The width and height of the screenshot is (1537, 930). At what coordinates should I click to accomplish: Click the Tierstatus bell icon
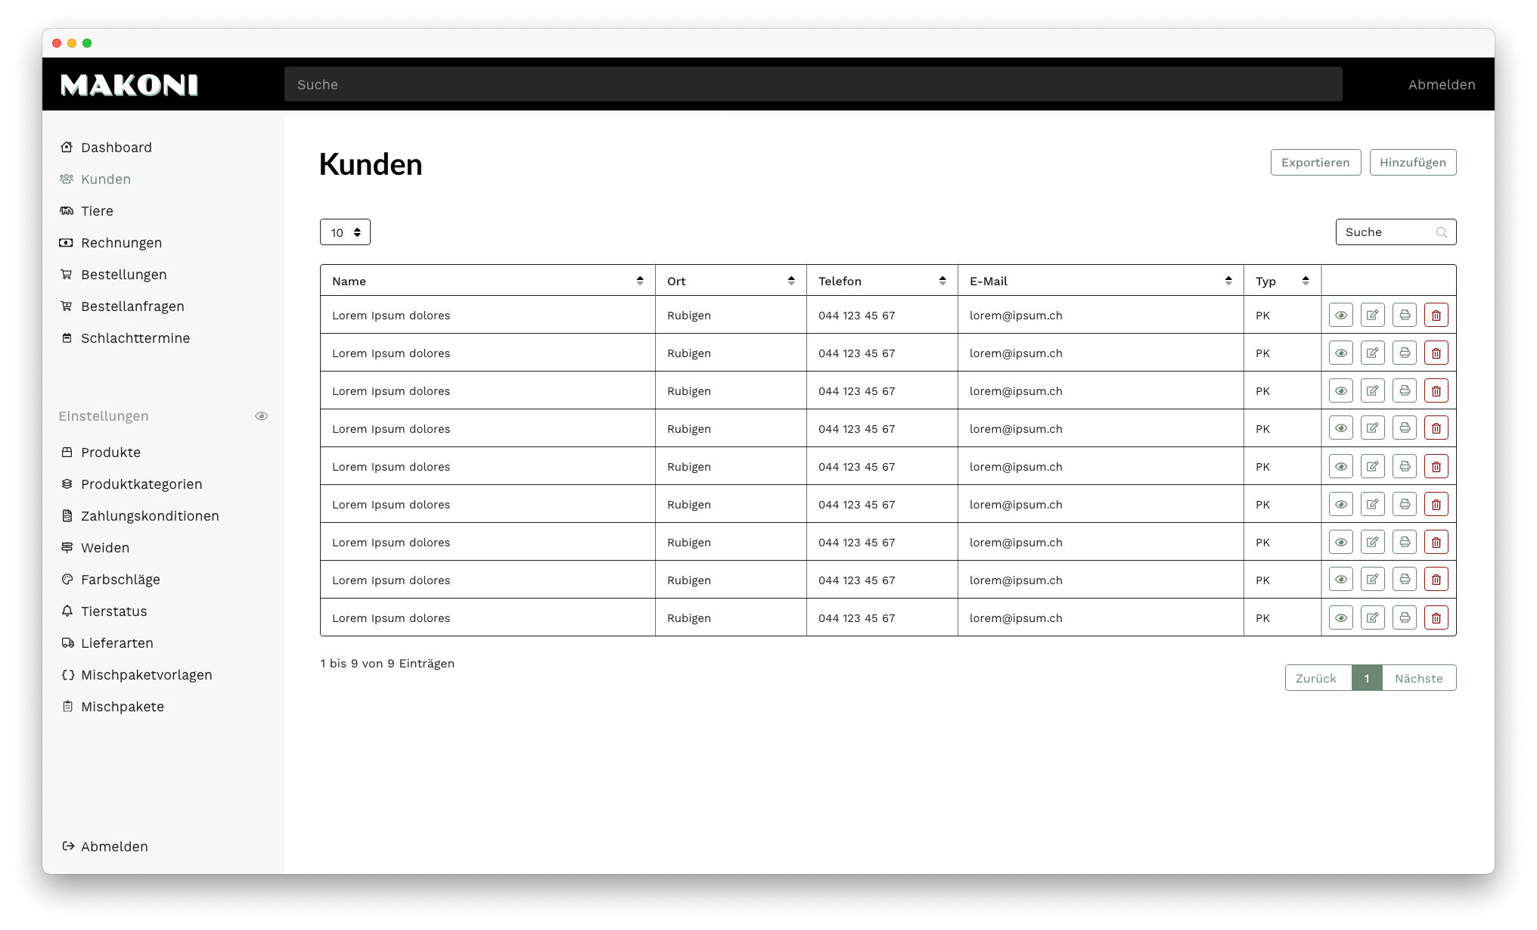click(x=67, y=611)
